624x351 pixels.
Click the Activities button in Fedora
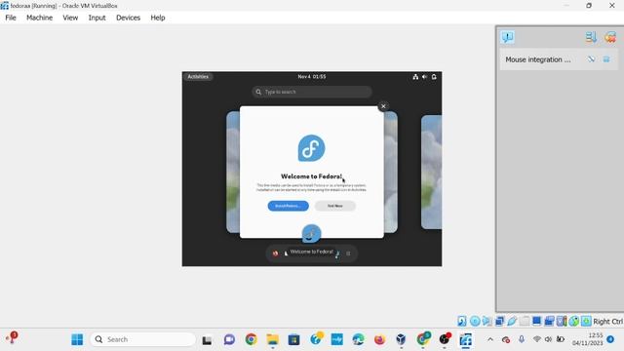(x=198, y=76)
